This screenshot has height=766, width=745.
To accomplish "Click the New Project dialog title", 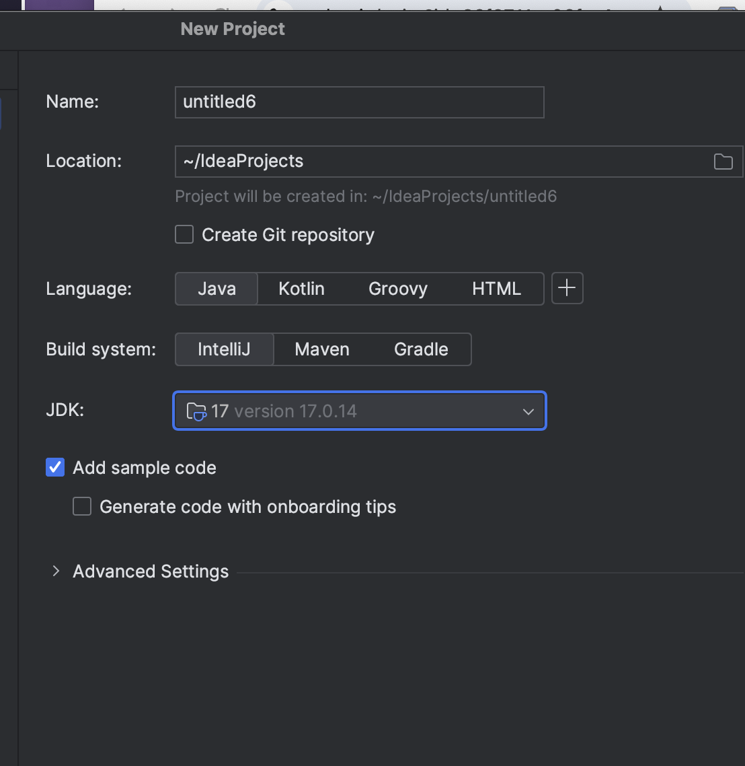I will click(233, 29).
